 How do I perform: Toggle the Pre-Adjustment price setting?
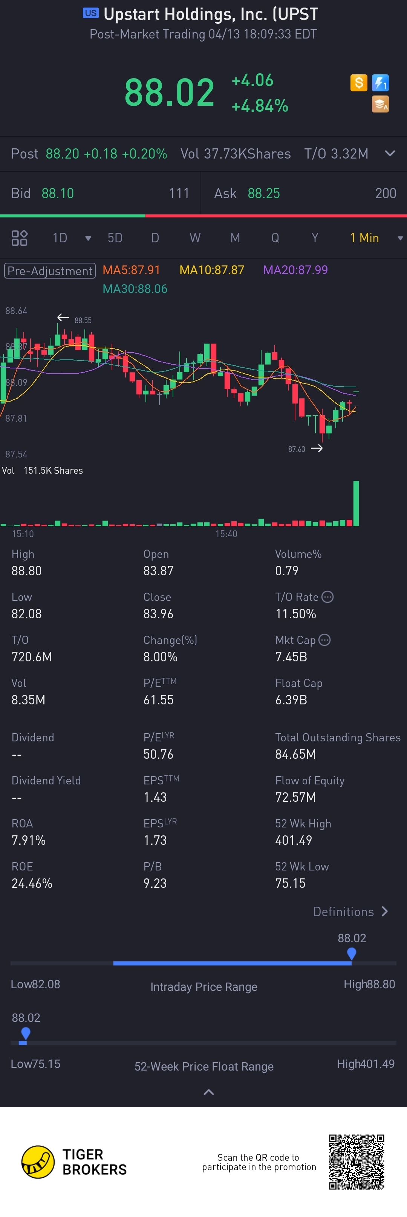pos(50,271)
